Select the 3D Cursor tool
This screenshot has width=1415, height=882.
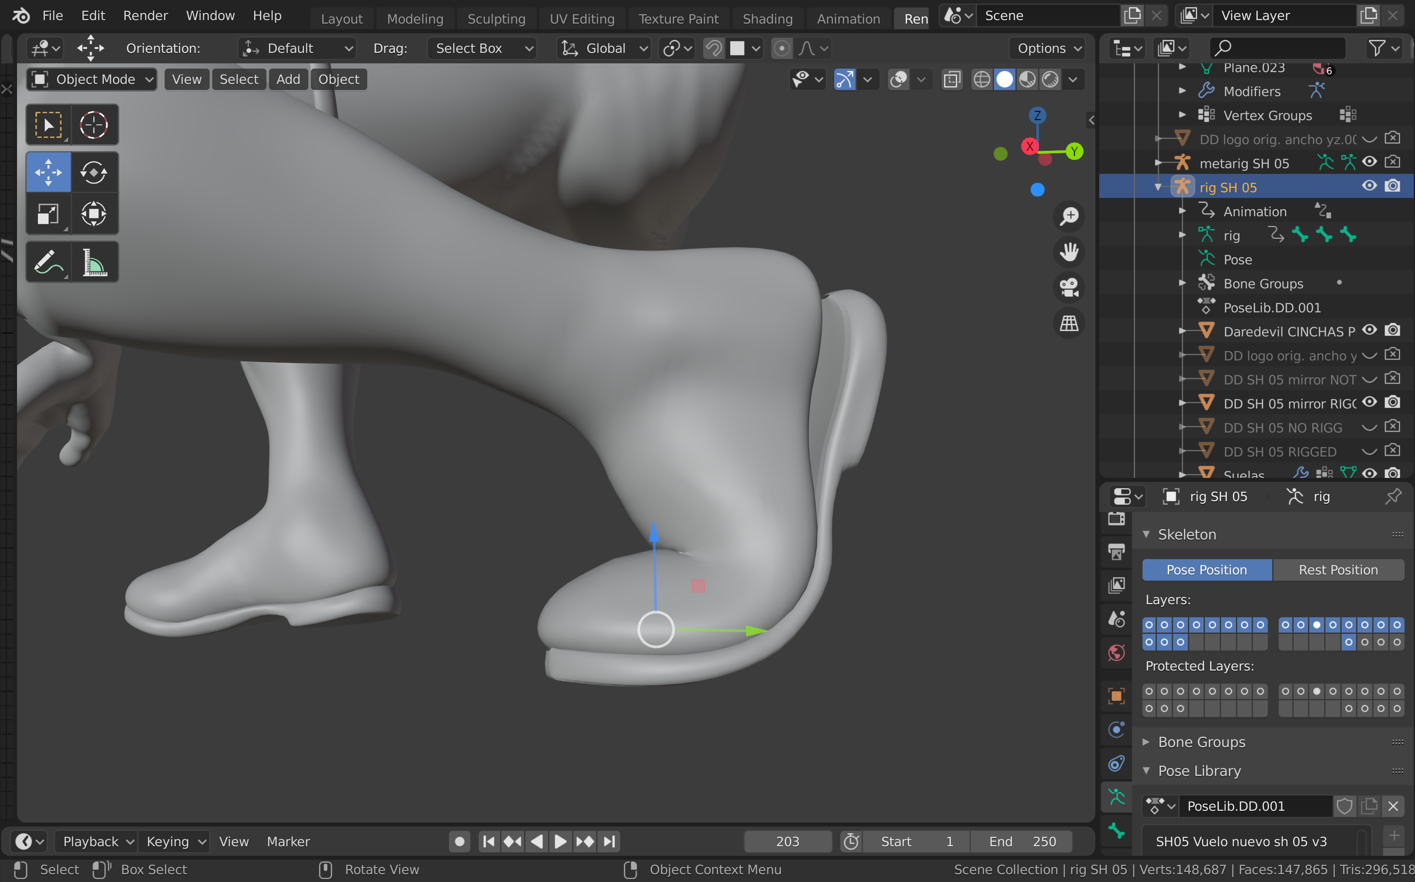point(94,125)
